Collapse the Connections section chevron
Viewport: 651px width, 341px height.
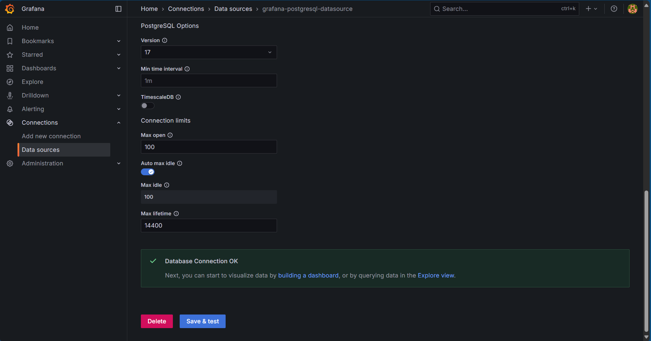[x=119, y=123]
